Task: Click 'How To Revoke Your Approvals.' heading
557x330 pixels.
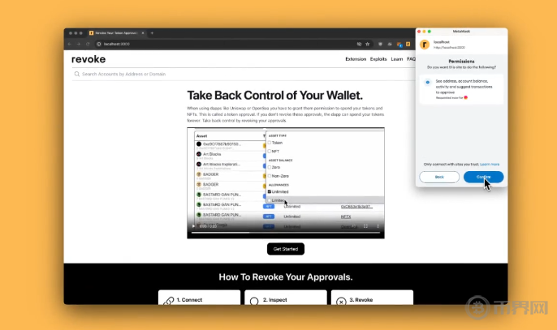Action: click(x=286, y=277)
